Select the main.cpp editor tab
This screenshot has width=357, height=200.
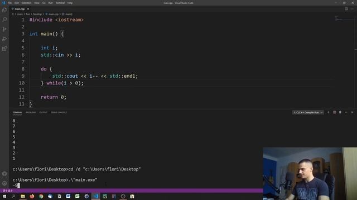20,9
